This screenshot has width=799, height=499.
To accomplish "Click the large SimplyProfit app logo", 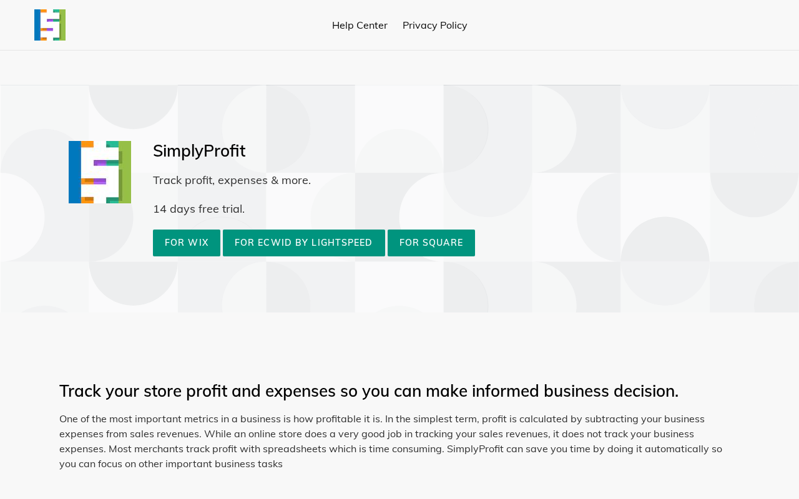I will click(x=100, y=172).
